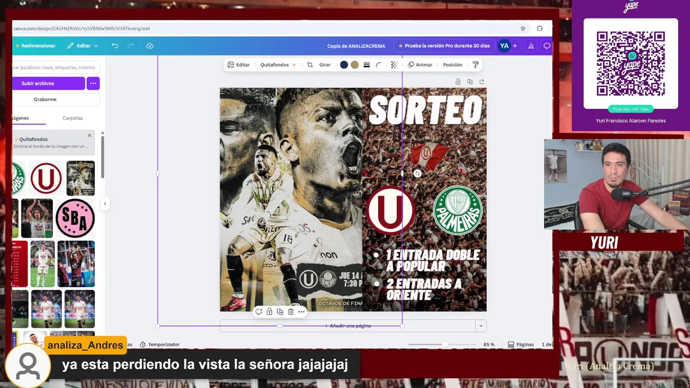Adjust the zoom slider handle
Viewport: 690px width, 388px height.
[x=445, y=344]
